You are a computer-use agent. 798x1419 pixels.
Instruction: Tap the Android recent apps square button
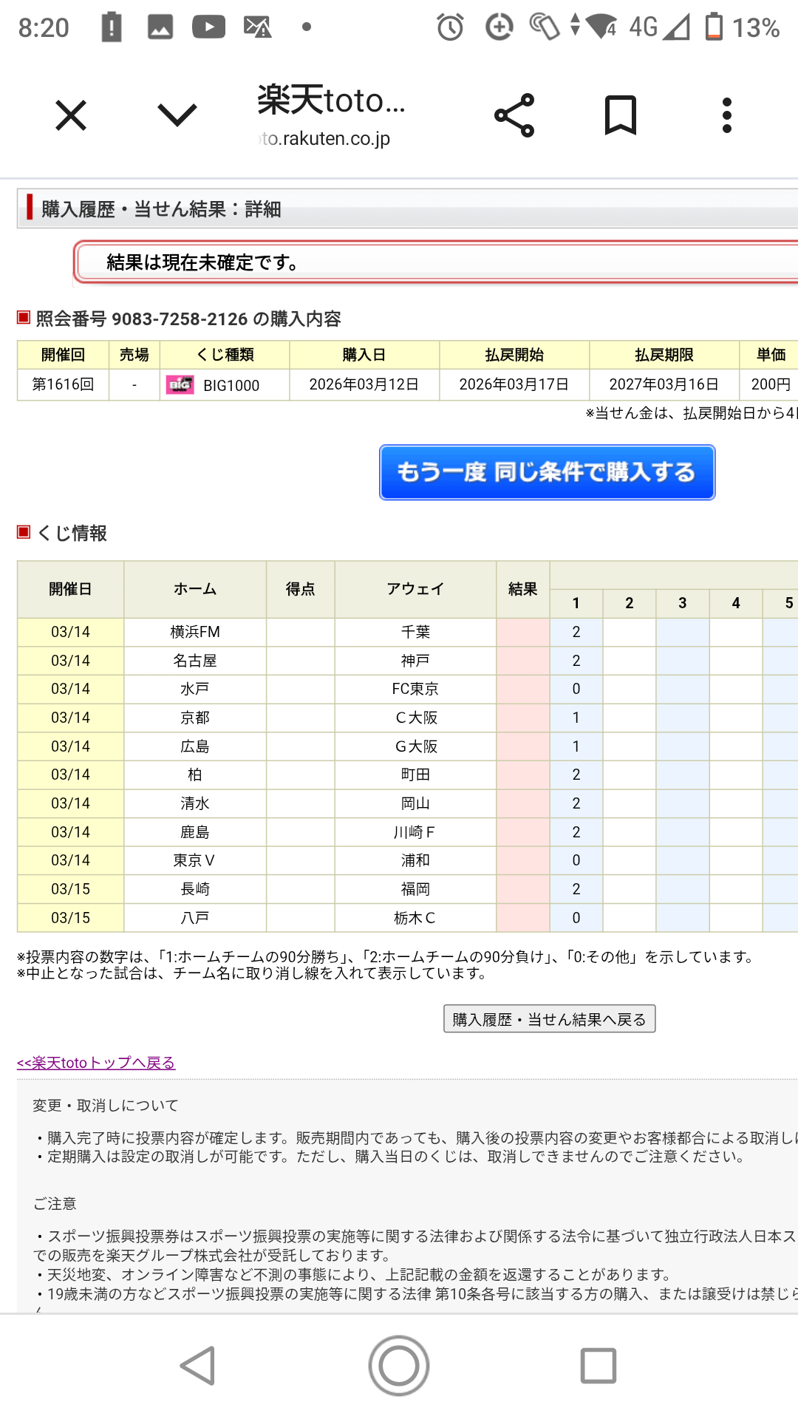[x=598, y=1365]
